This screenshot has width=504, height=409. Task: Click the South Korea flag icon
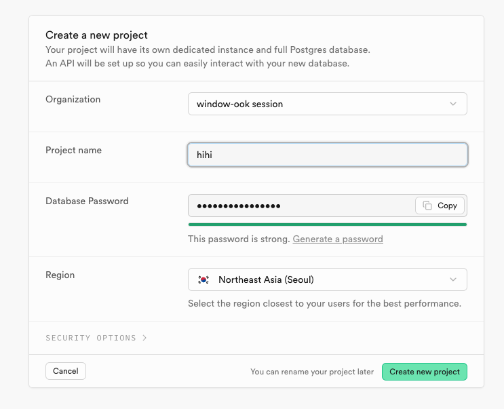coord(203,279)
